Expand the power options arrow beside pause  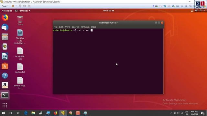(16, 6)
